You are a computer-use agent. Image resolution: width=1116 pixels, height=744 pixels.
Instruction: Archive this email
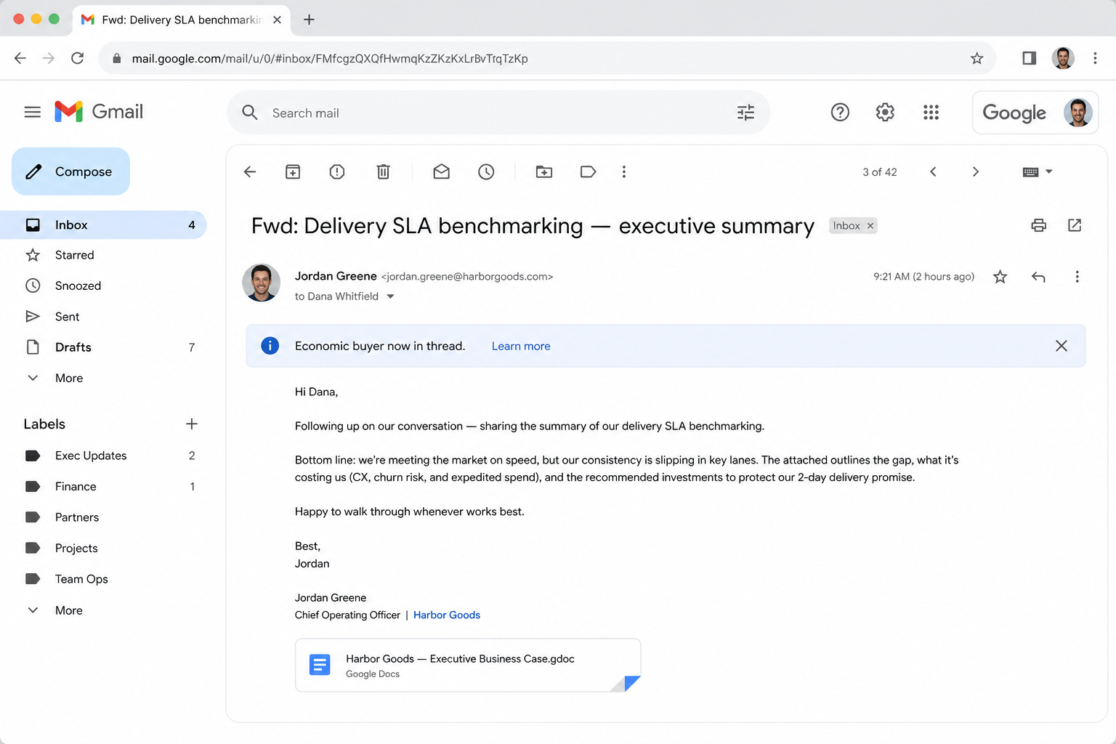click(x=293, y=172)
